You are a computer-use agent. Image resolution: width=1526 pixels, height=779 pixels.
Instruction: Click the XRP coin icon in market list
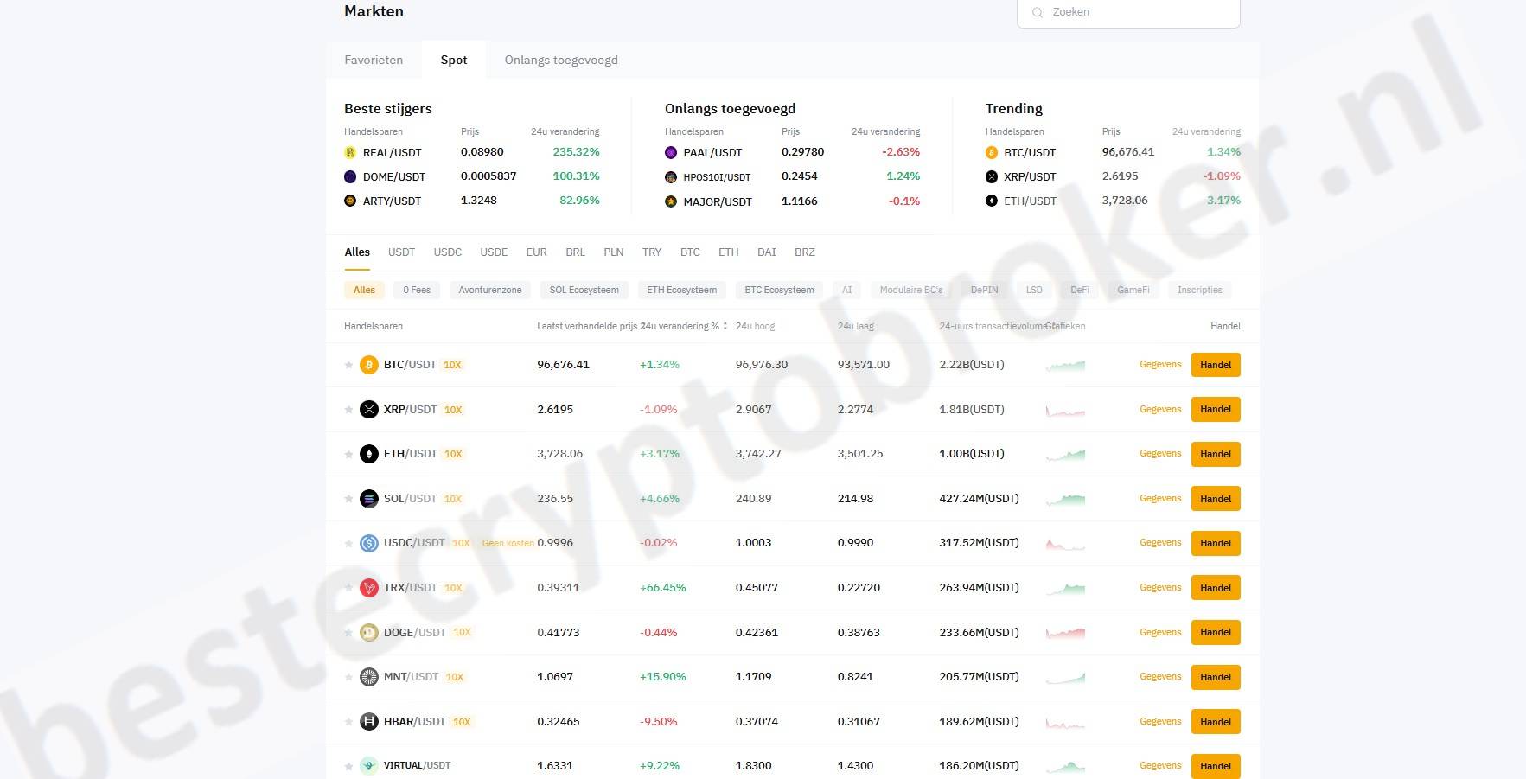[369, 410]
